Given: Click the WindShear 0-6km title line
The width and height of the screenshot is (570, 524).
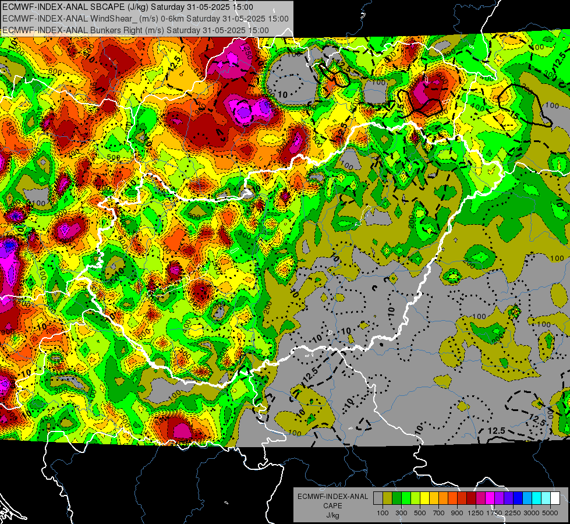Looking at the screenshot, I should coord(146,19).
